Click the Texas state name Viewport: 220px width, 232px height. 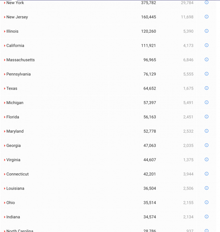[12, 88]
